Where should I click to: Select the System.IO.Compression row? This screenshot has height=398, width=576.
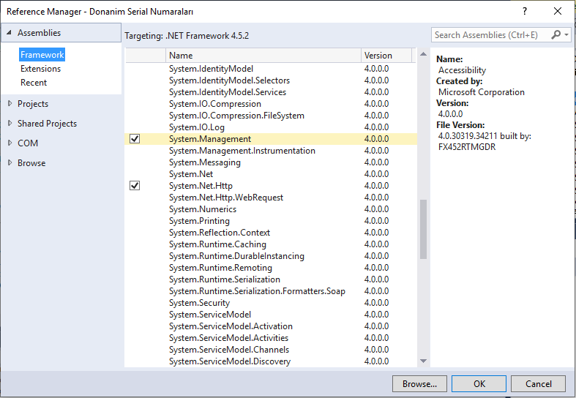click(x=271, y=104)
